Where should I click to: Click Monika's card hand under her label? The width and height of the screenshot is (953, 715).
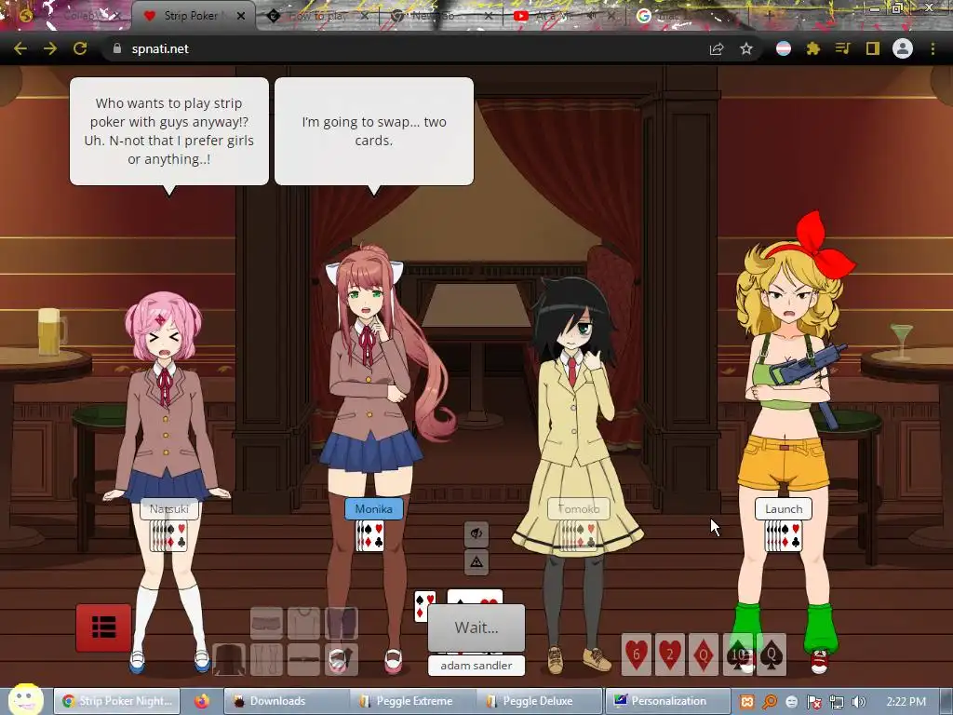click(x=370, y=536)
